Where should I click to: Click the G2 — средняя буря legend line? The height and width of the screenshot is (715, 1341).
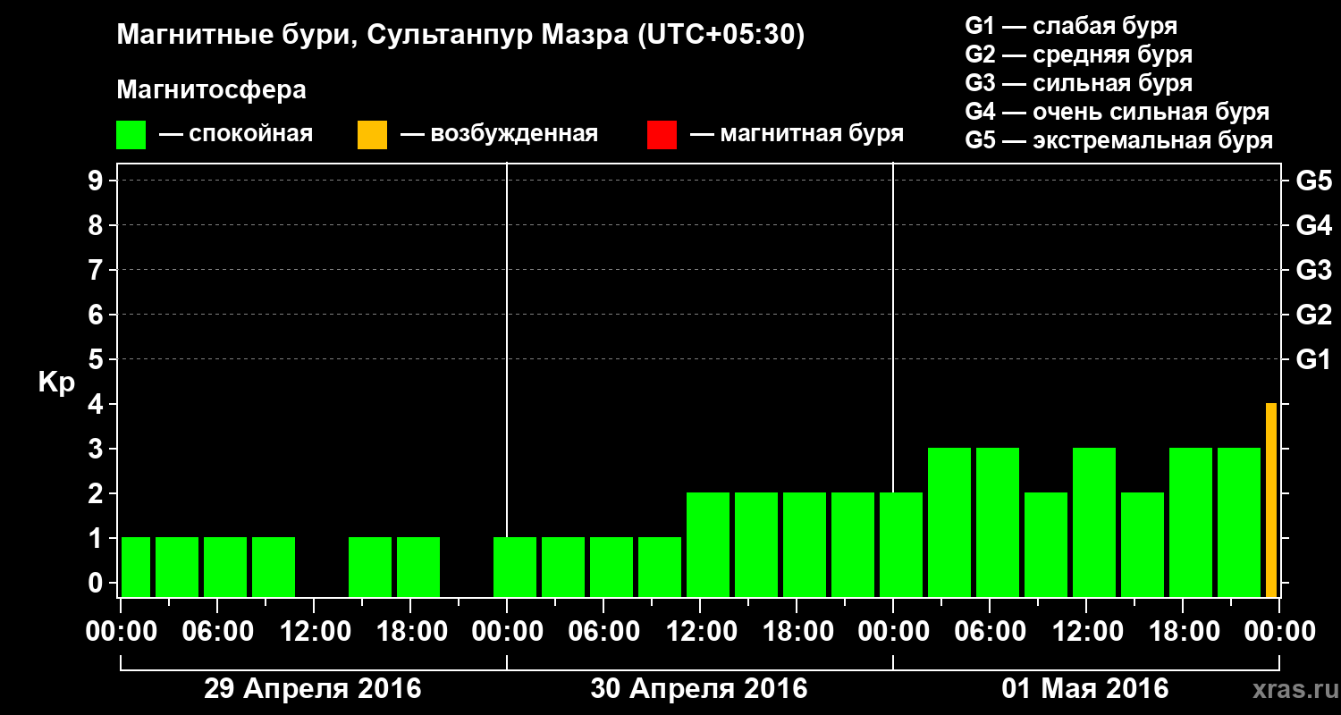(x=1078, y=55)
